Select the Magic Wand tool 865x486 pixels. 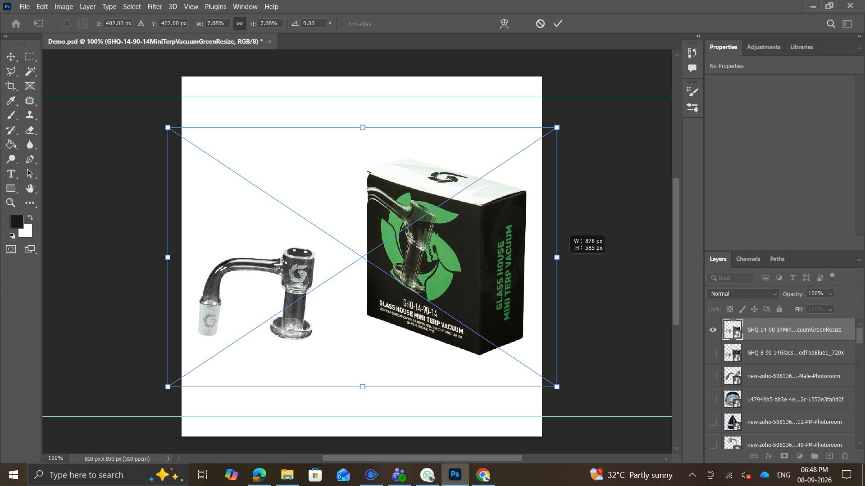tap(30, 71)
